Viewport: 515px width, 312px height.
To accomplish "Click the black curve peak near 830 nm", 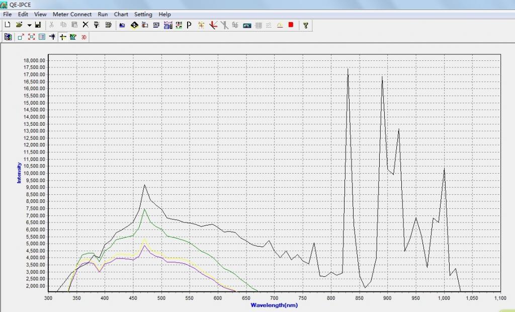I will (x=348, y=69).
